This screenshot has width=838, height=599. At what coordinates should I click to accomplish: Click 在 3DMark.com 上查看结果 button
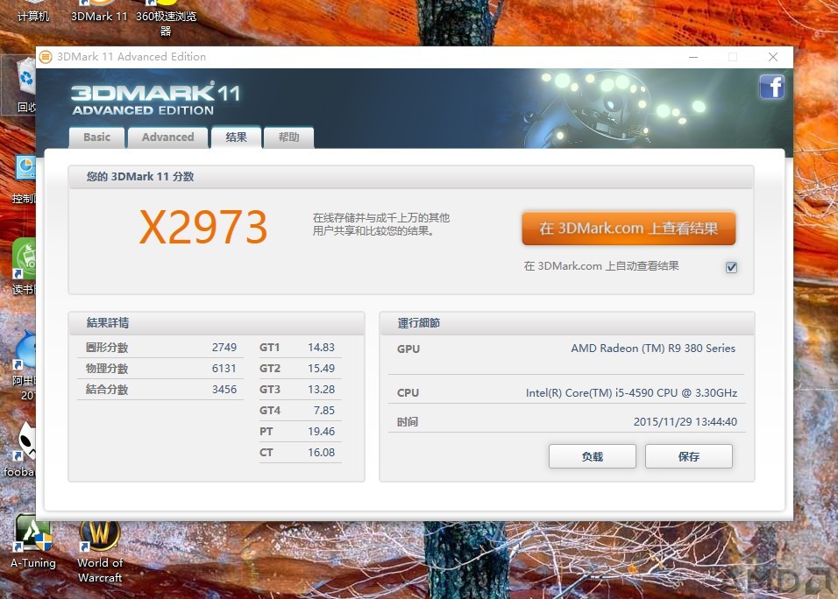point(628,229)
